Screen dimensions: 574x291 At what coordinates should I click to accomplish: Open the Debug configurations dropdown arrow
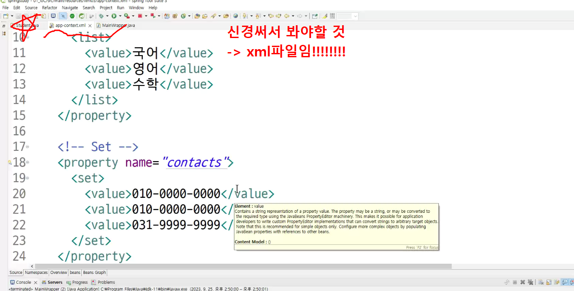(107, 16)
